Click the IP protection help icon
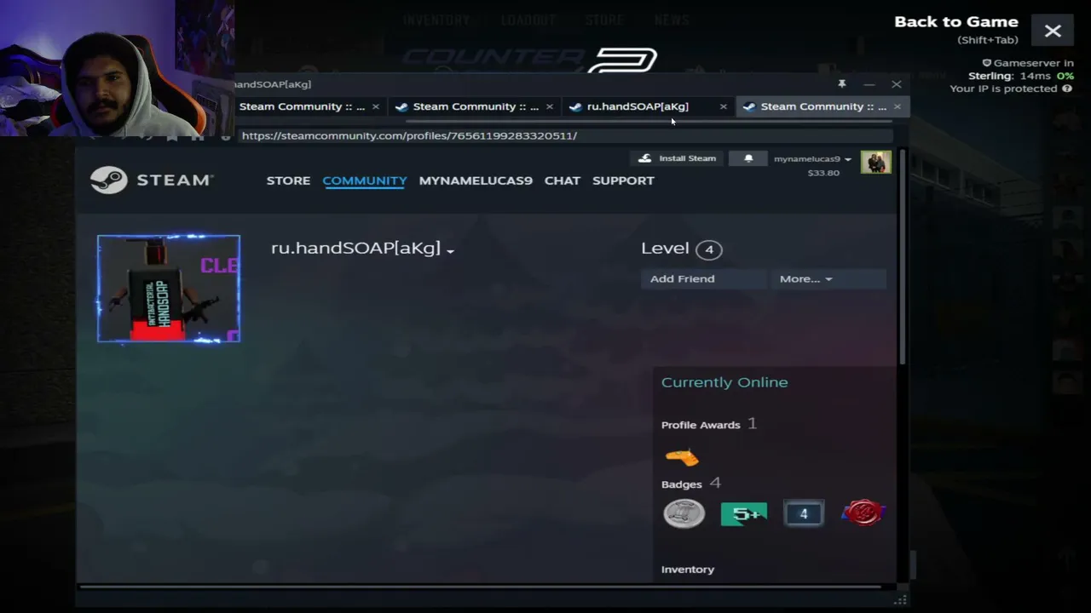 click(1066, 89)
